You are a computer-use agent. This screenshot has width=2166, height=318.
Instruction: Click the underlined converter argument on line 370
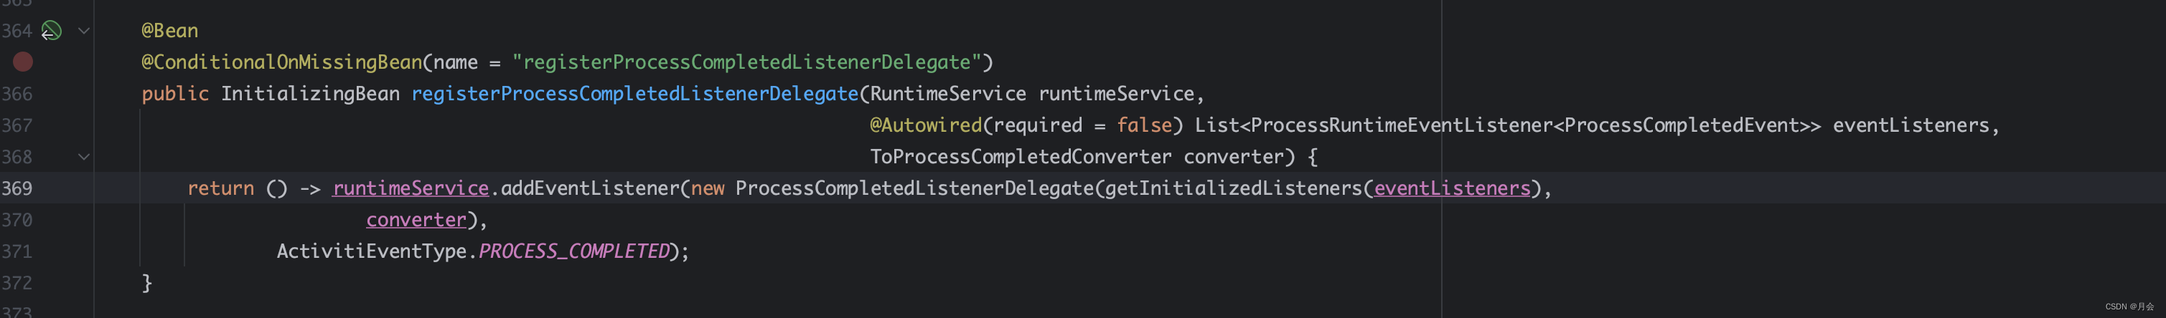click(x=416, y=220)
